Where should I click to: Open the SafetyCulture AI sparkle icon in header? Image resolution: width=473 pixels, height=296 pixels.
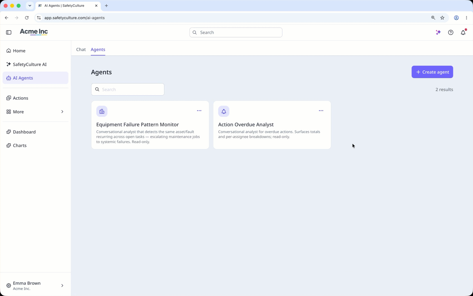coord(438,32)
